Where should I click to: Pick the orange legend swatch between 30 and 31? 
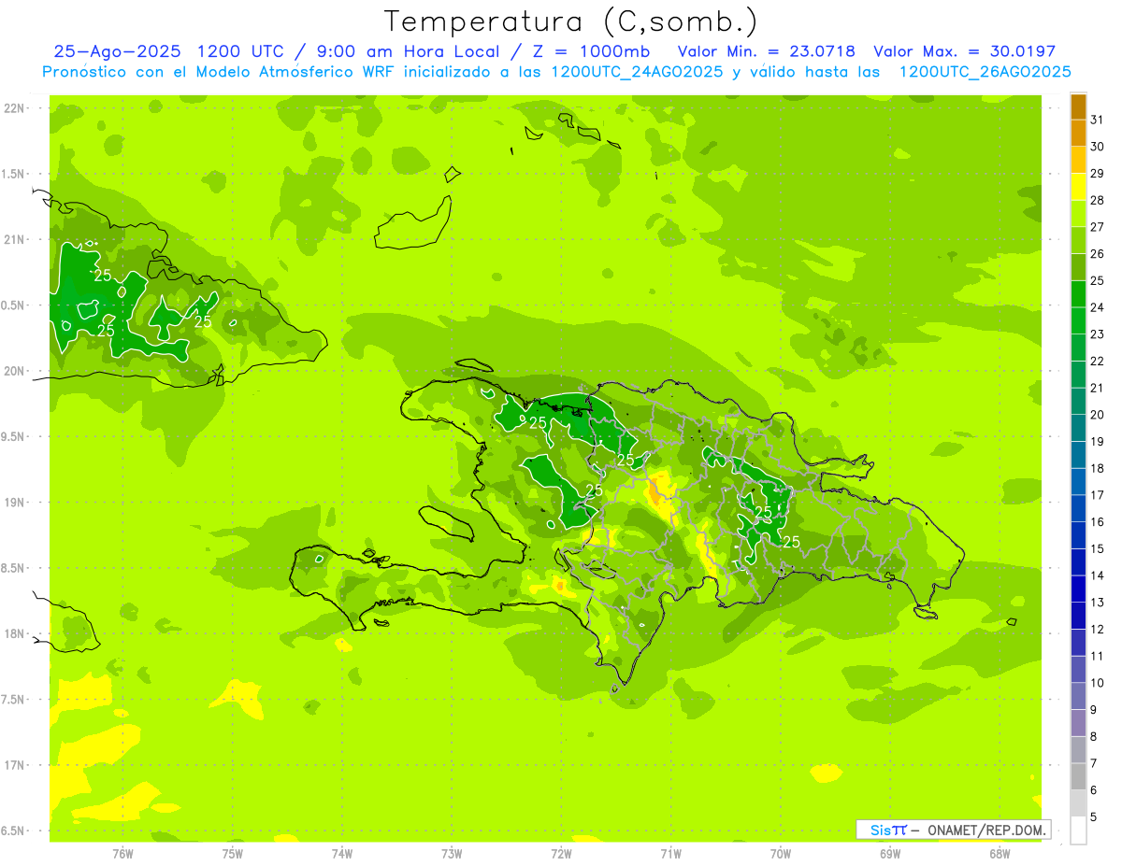(x=1078, y=133)
